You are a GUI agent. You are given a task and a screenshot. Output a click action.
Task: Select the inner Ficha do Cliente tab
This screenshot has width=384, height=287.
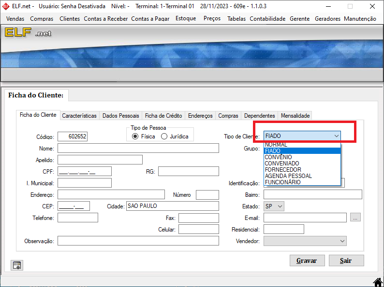(x=38, y=115)
